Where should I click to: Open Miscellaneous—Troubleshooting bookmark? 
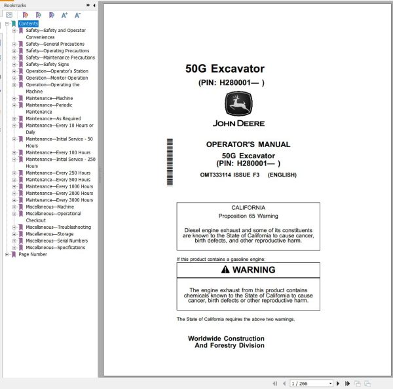pos(58,227)
